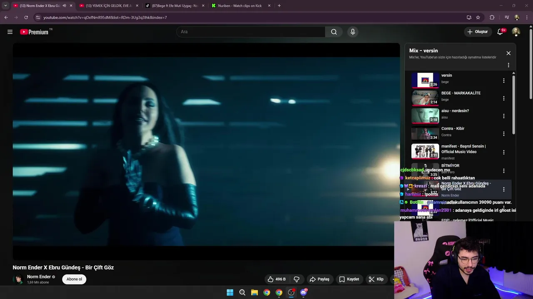Screen dimensions: 533x299
Task: Open more options for versin track
Action: pyautogui.click(x=504, y=81)
